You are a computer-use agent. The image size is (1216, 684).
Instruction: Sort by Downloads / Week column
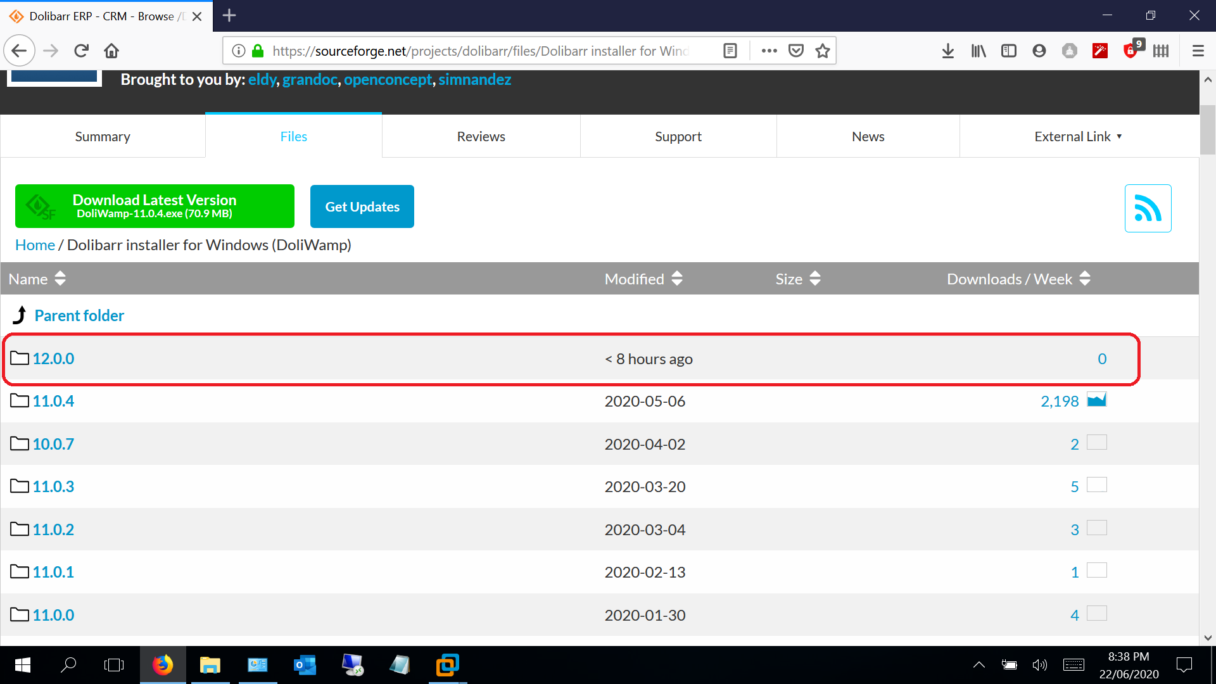(x=1018, y=279)
